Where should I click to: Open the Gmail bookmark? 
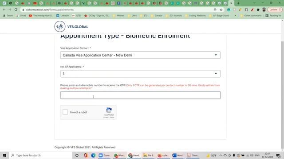tap(21, 16)
